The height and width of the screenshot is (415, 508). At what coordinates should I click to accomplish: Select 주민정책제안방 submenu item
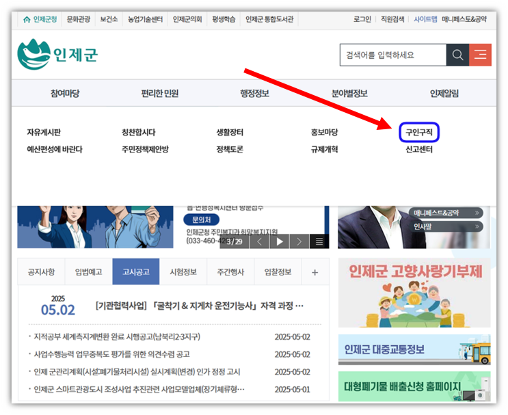(145, 149)
